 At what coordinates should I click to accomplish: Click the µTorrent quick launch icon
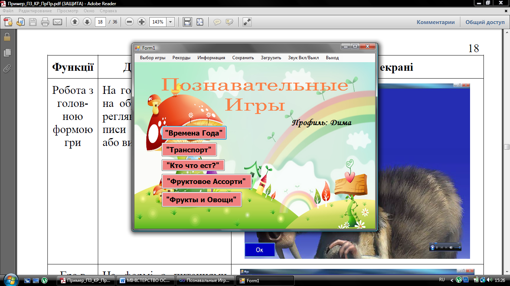coord(44,280)
